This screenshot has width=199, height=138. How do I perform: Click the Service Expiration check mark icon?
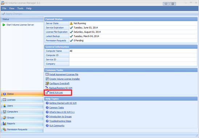(71, 28)
